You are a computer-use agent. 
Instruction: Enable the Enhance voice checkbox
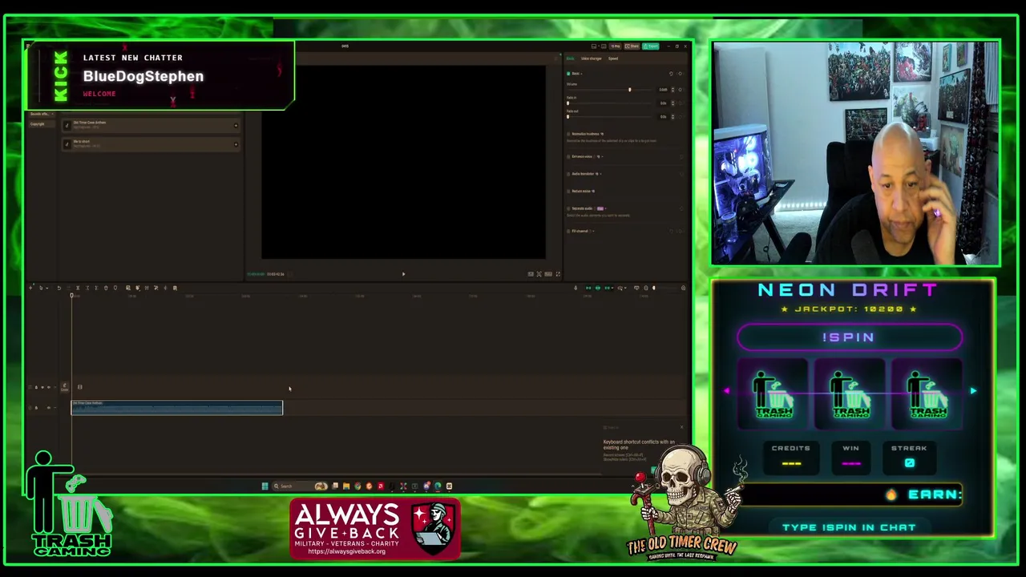point(568,156)
